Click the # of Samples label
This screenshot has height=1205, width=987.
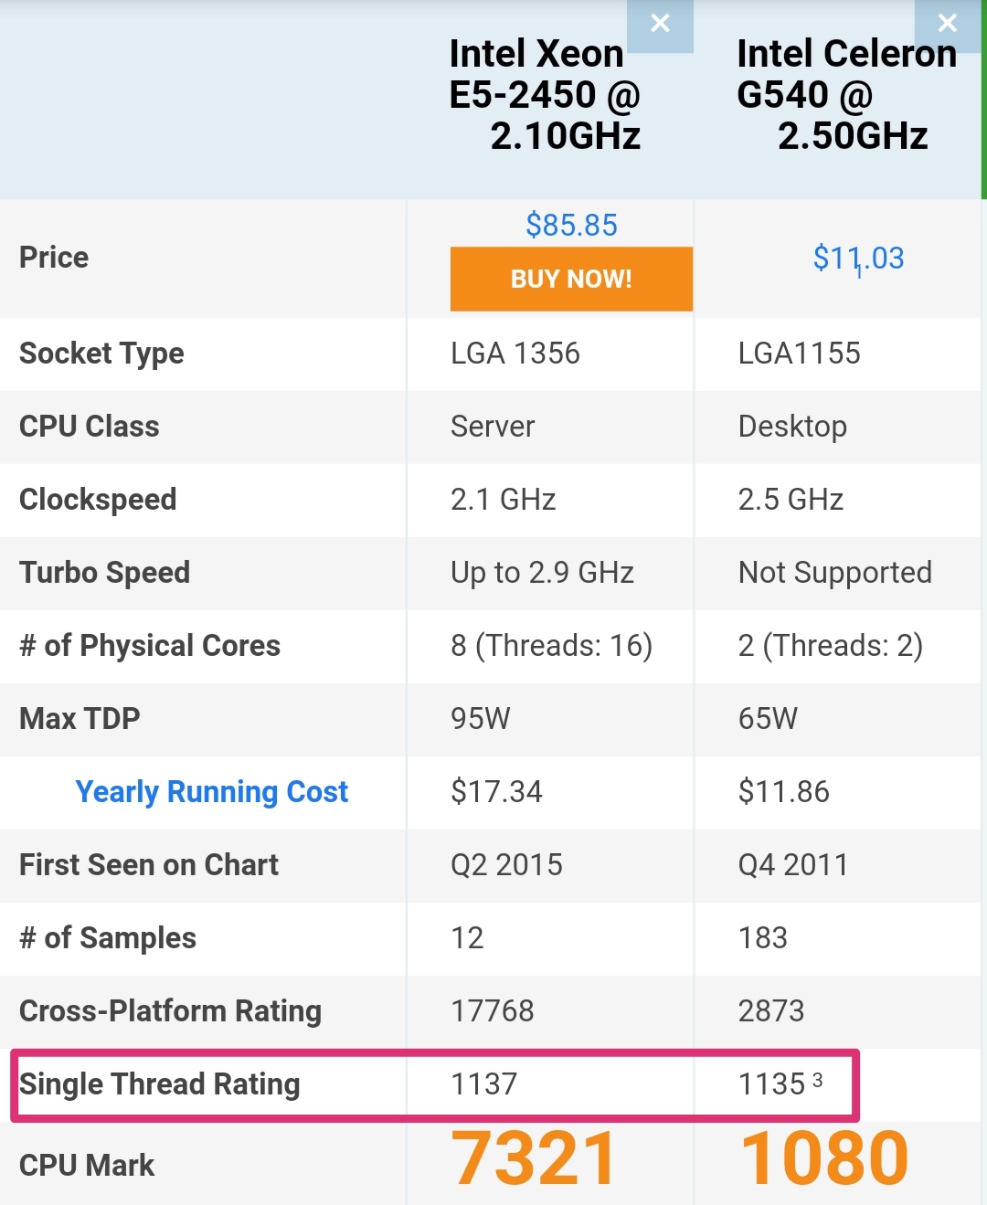(x=108, y=938)
